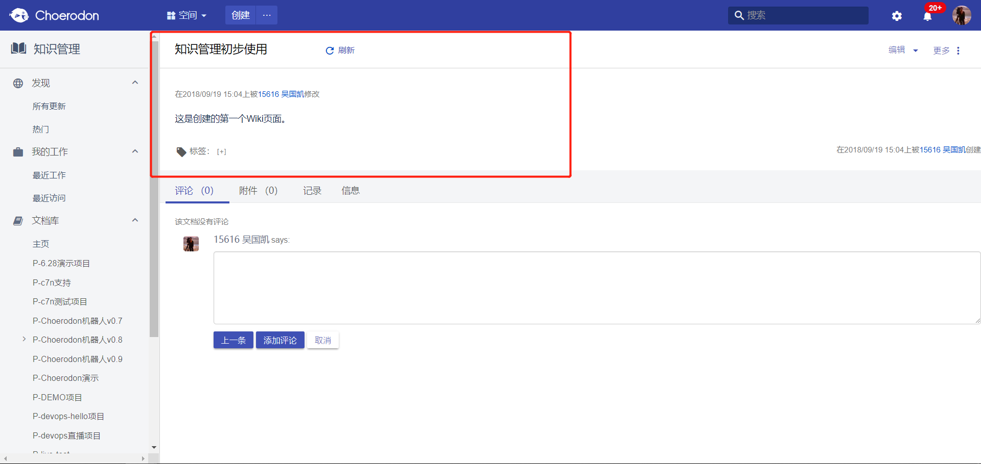Screen dimensions: 981x464
Task: Click the 我的工作 briefcase icon
Action: pos(18,152)
